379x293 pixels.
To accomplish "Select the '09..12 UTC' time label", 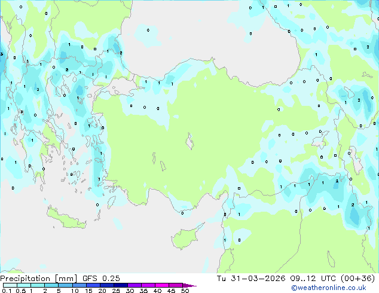I will pyautogui.click(x=313, y=279).
